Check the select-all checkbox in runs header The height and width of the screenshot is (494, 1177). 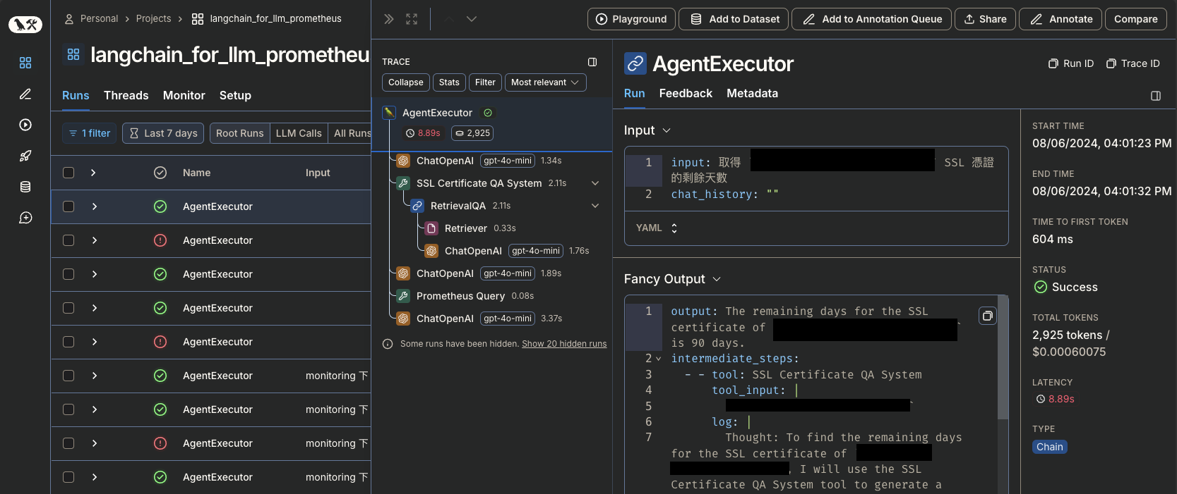tap(68, 173)
